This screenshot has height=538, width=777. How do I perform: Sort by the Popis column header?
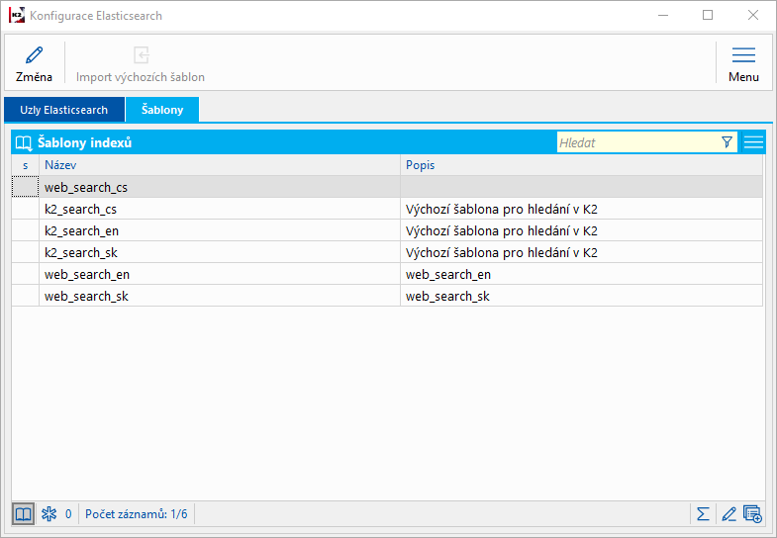point(581,165)
